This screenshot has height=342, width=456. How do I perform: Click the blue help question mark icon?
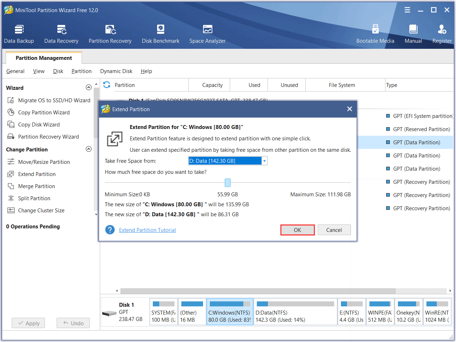coord(110,230)
